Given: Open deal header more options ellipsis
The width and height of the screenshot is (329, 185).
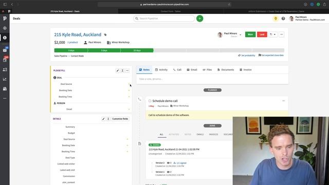Looking at the screenshot, I should point(281,34).
